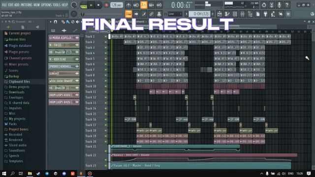
Task: Adjust the main pitch knob
Action: pos(74,14)
